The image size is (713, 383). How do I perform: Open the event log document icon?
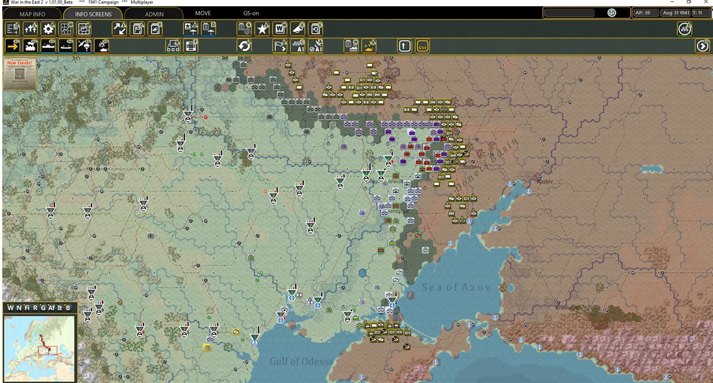(x=155, y=29)
